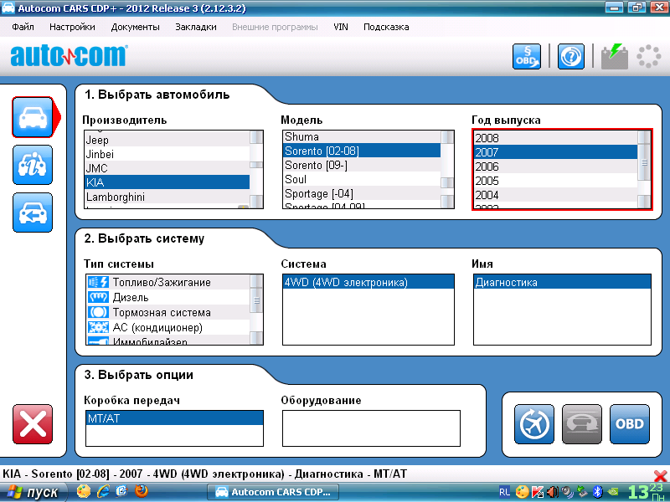Open the second sidebar icon with two cars
This screenshot has width=670, height=502.
pyautogui.click(x=33, y=165)
